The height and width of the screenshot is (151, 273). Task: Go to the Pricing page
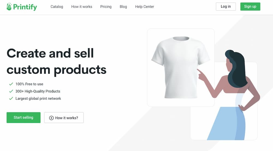pos(106,7)
